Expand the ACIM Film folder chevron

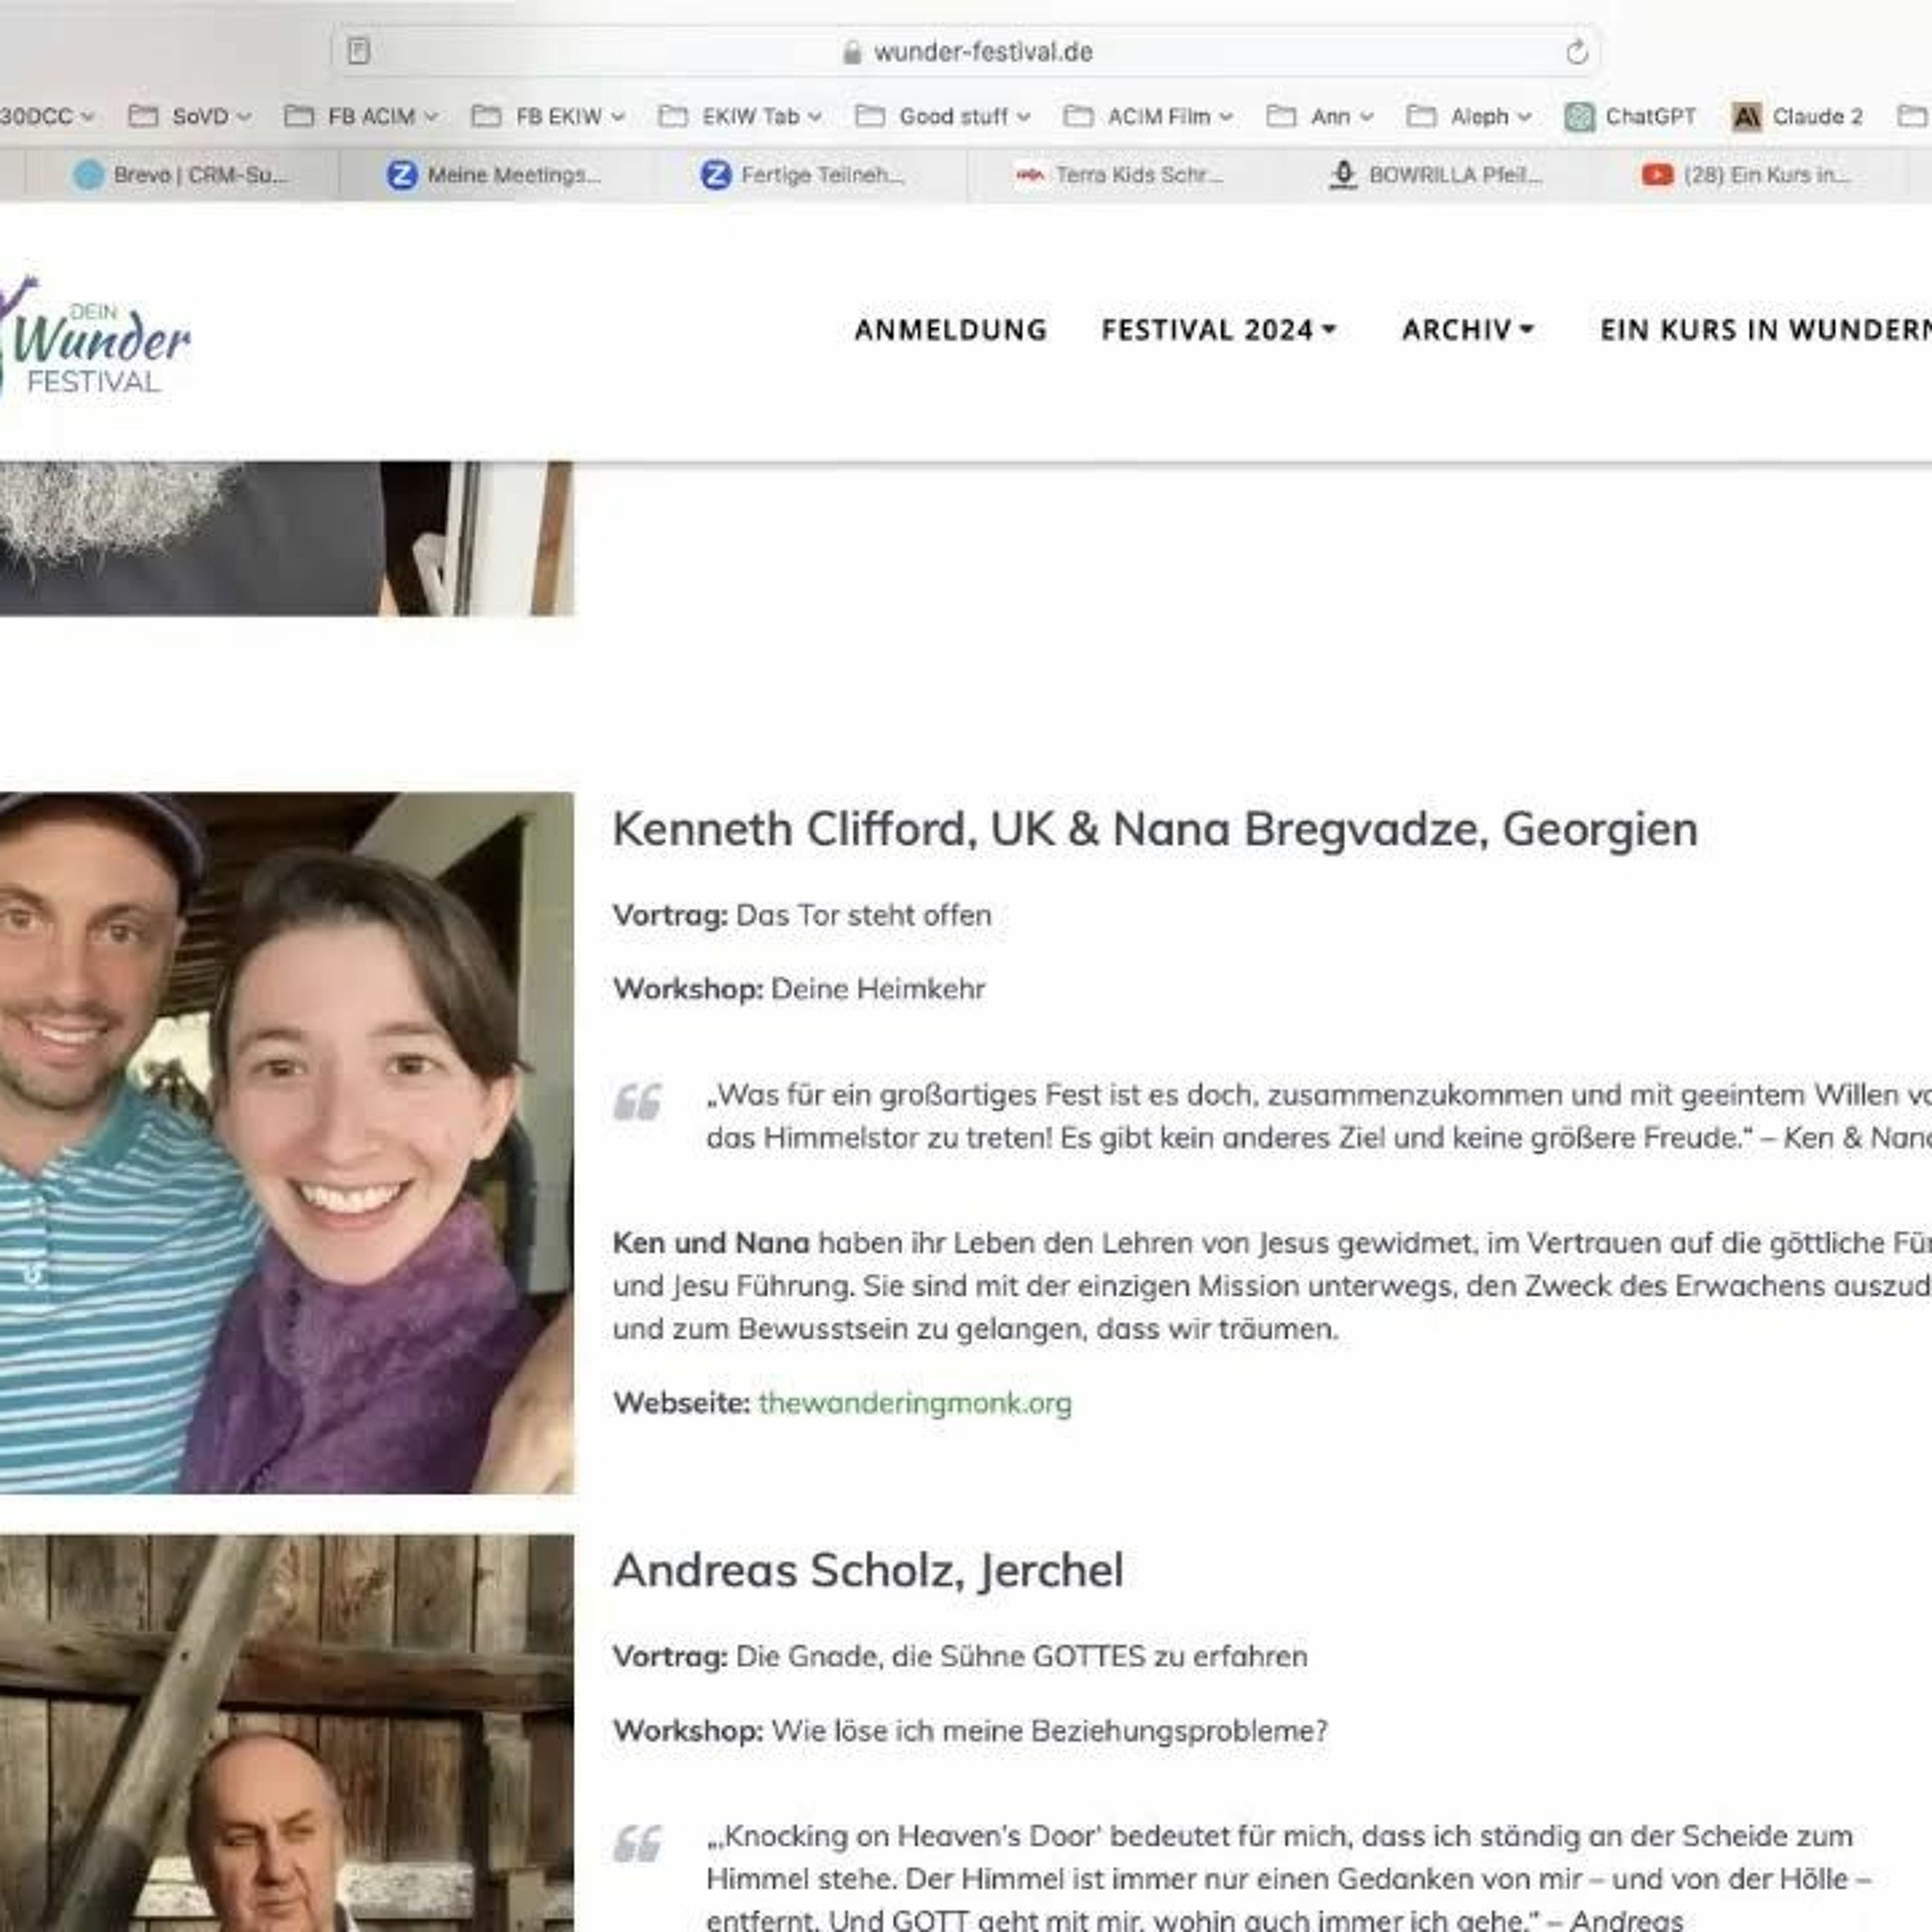click(1226, 117)
